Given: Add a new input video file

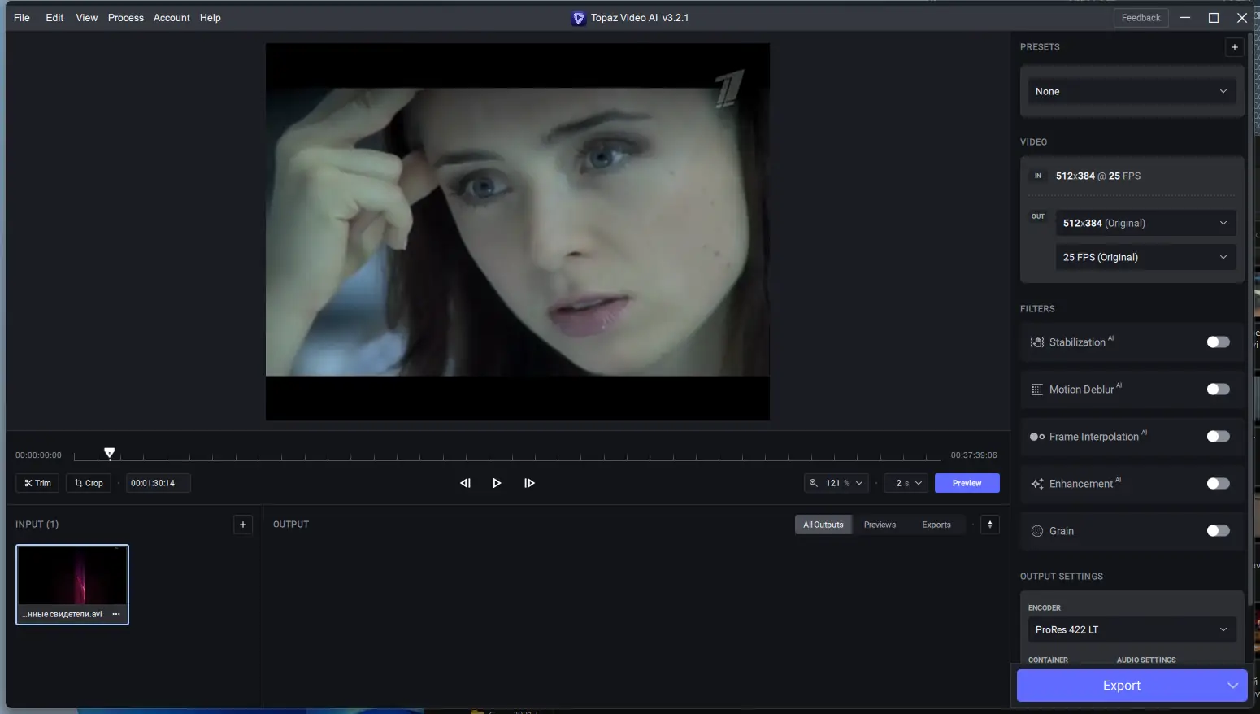Looking at the screenshot, I should [242, 525].
